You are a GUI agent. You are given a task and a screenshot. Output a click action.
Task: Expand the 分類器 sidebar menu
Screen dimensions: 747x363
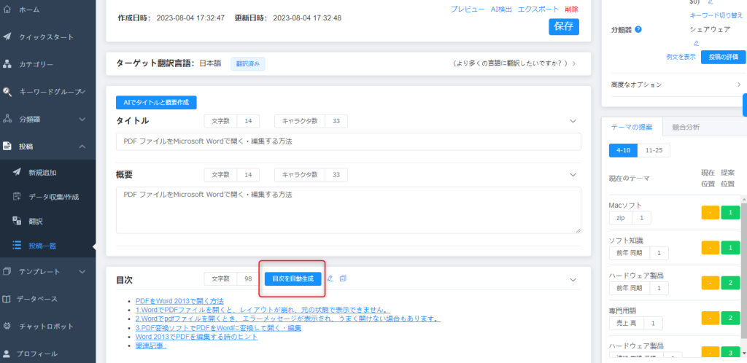click(x=82, y=119)
